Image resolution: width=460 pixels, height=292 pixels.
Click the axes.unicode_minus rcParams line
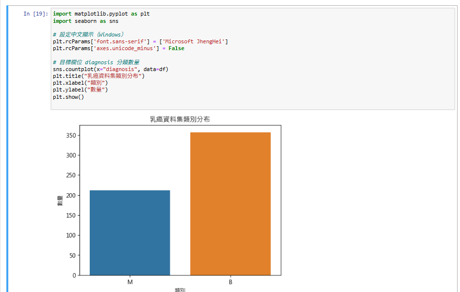click(x=119, y=48)
